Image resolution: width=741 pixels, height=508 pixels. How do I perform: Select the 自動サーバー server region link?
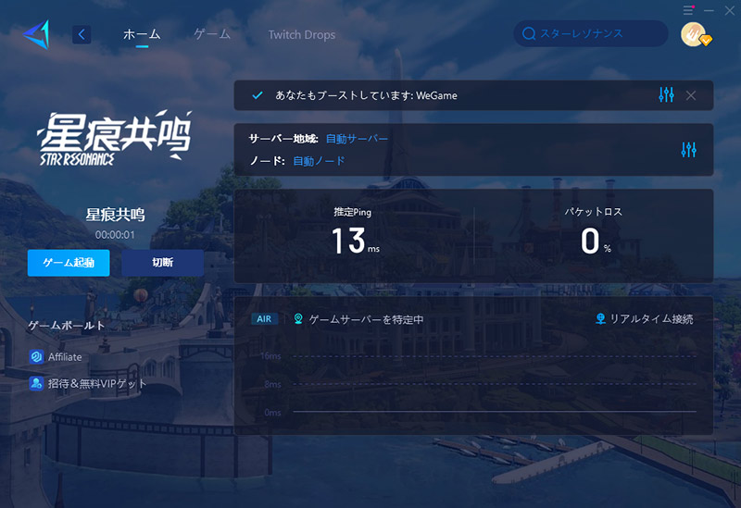[357, 139]
